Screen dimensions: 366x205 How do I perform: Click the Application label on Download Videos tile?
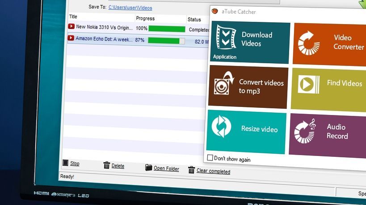click(x=224, y=57)
